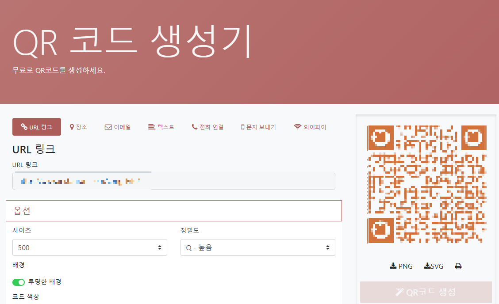This screenshot has width=499, height=304.
Task: Select the URL 링크 tab
Action: [x=37, y=127]
